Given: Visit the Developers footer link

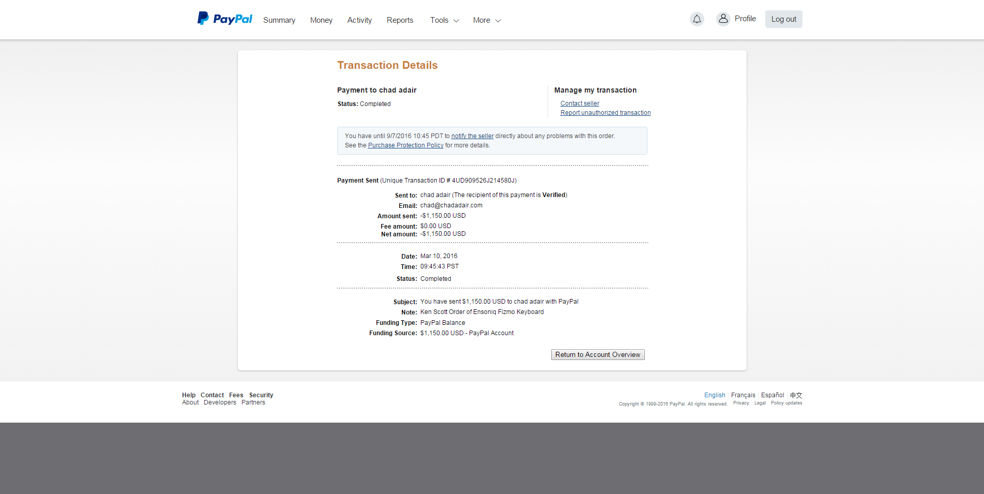Looking at the screenshot, I should (x=220, y=402).
